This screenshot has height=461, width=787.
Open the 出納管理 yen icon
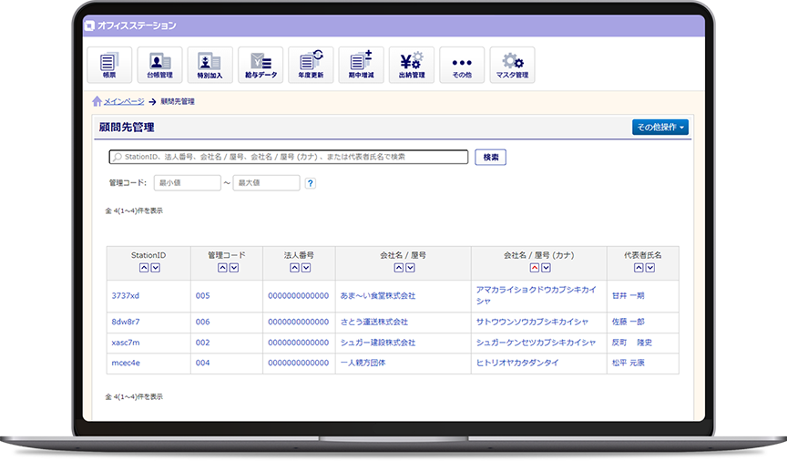(x=412, y=65)
